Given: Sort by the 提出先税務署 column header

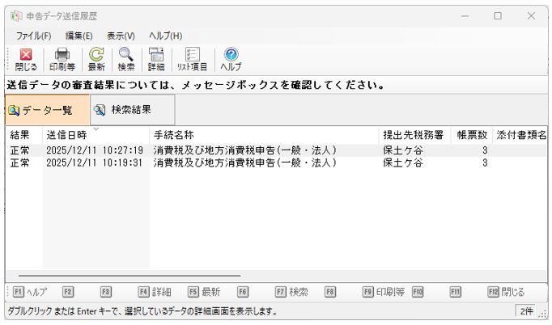Looking at the screenshot, I should click(x=413, y=135).
